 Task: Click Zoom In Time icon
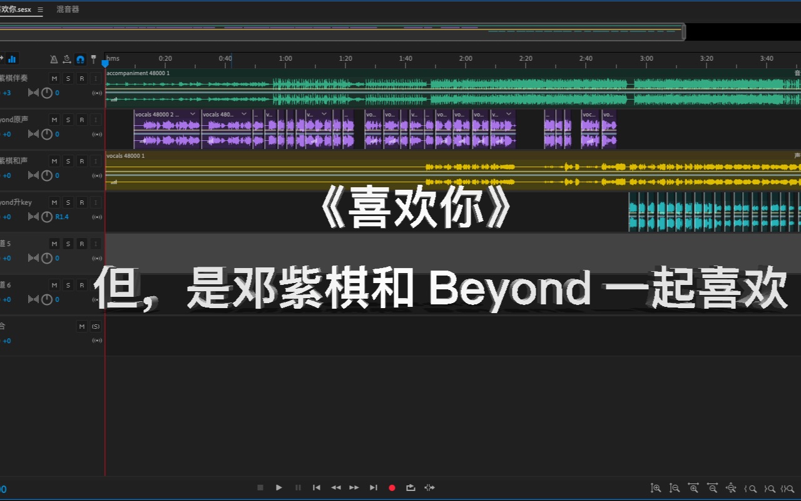point(693,488)
